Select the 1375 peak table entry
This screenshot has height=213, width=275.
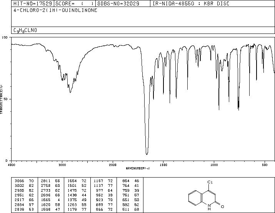click(77, 200)
